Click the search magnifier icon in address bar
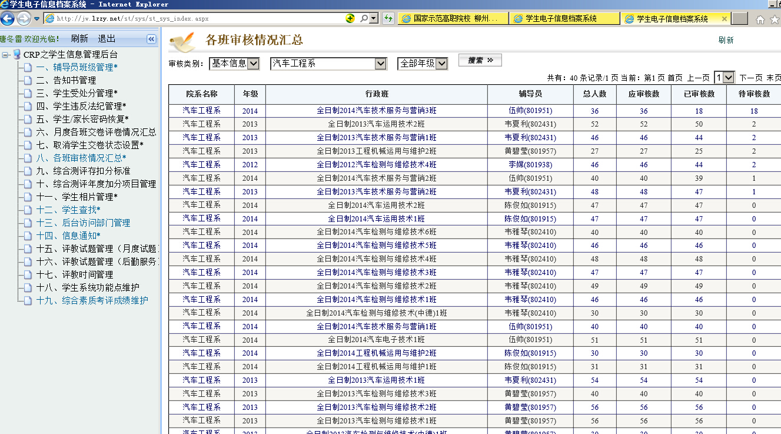The height and width of the screenshot is (434, 781). (x=364, y=19)
